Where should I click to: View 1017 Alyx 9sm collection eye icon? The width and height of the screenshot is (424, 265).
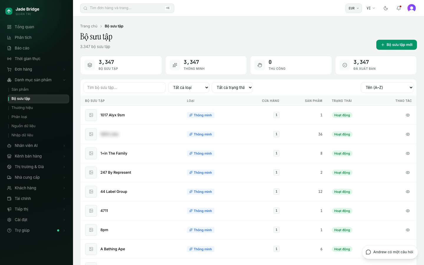click(x=408, y=115)
